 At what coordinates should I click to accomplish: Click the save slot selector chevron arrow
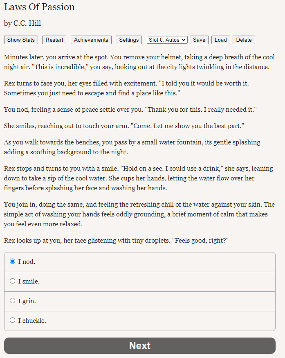click(x=184, y=40)
